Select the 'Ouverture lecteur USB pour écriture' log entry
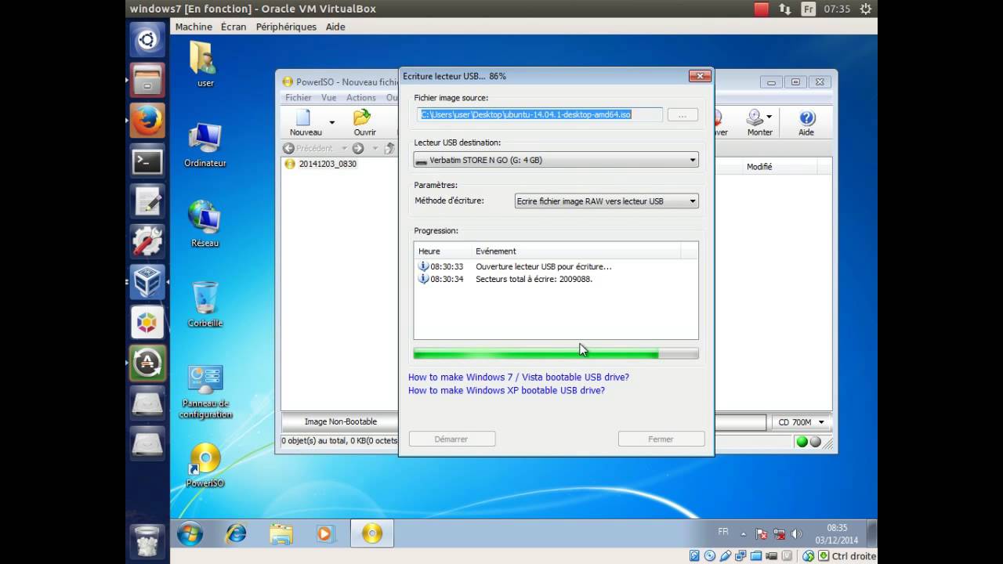This screenshot has height=564, width=1003. point(544,266)
